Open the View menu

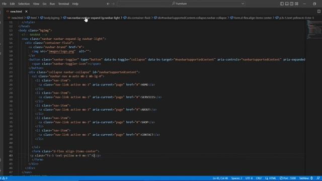click(x=36, y=4)
